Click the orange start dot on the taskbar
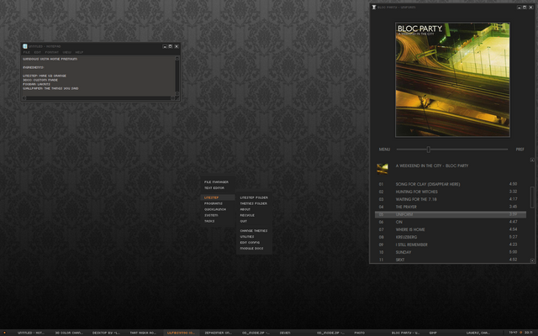 (x=4, y=333)
